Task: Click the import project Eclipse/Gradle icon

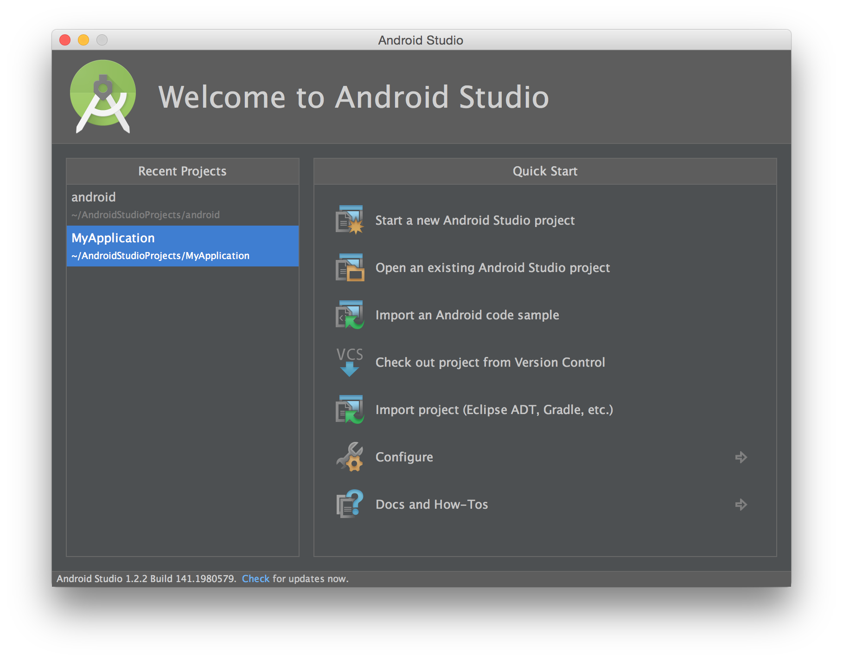Action: click(350, 409)
